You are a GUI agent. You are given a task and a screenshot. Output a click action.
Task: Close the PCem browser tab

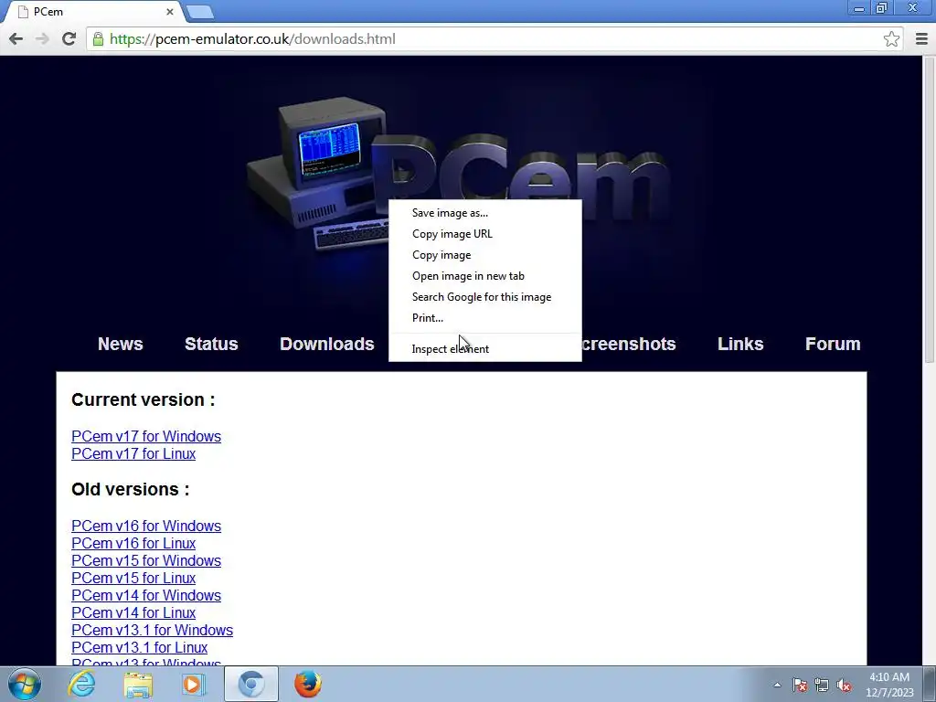(169, 11)
